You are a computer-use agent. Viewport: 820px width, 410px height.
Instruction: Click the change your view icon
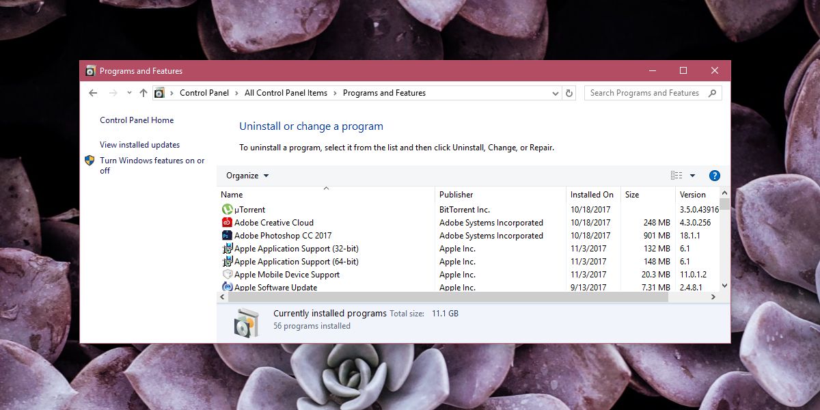coord(676,176)
